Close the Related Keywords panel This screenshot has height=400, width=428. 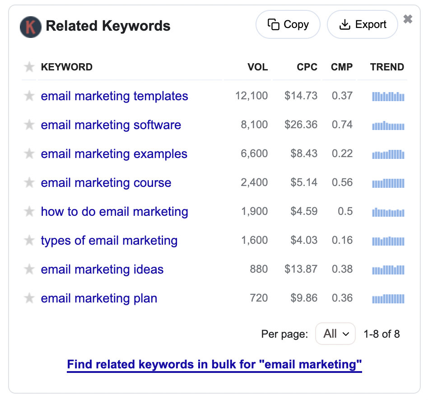coord(408,19)
